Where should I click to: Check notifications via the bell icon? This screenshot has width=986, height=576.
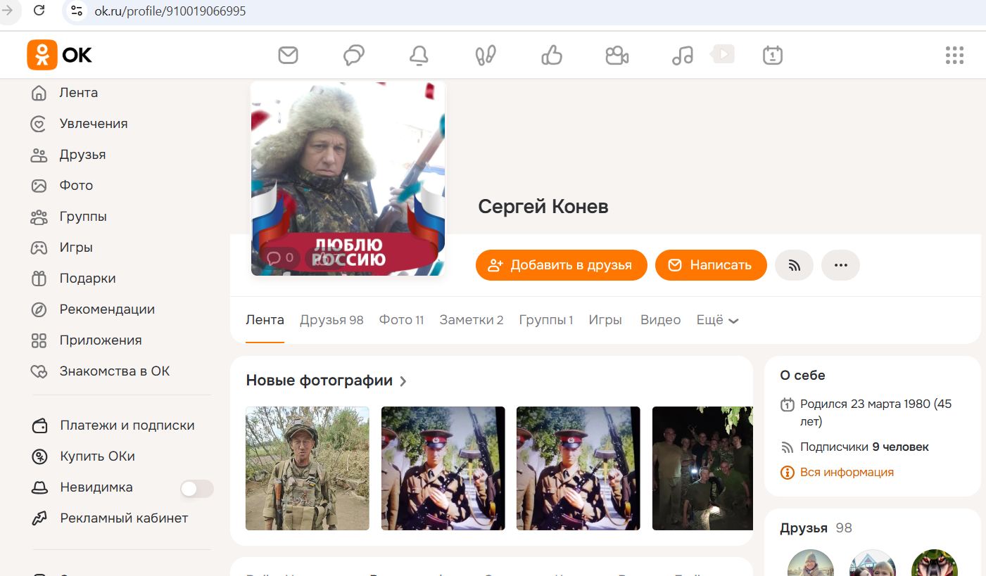[419, 54]
